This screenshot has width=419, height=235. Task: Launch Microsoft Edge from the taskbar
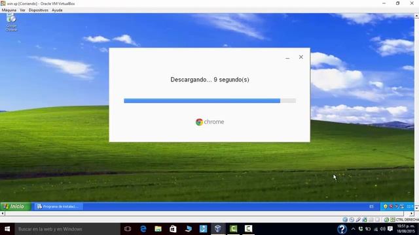(x=143, y=229)
